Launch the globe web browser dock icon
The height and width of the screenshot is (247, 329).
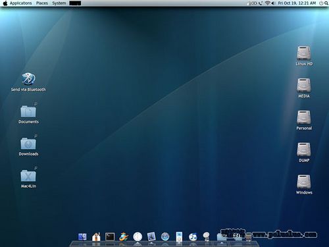point(165,237)
